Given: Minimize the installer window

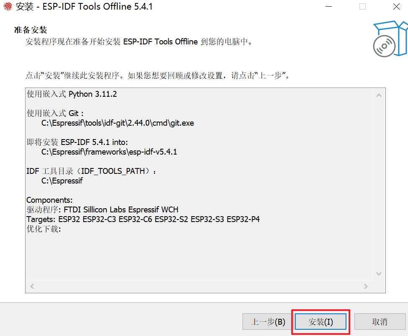Looking at the screenshot, I should pos(329,7).
